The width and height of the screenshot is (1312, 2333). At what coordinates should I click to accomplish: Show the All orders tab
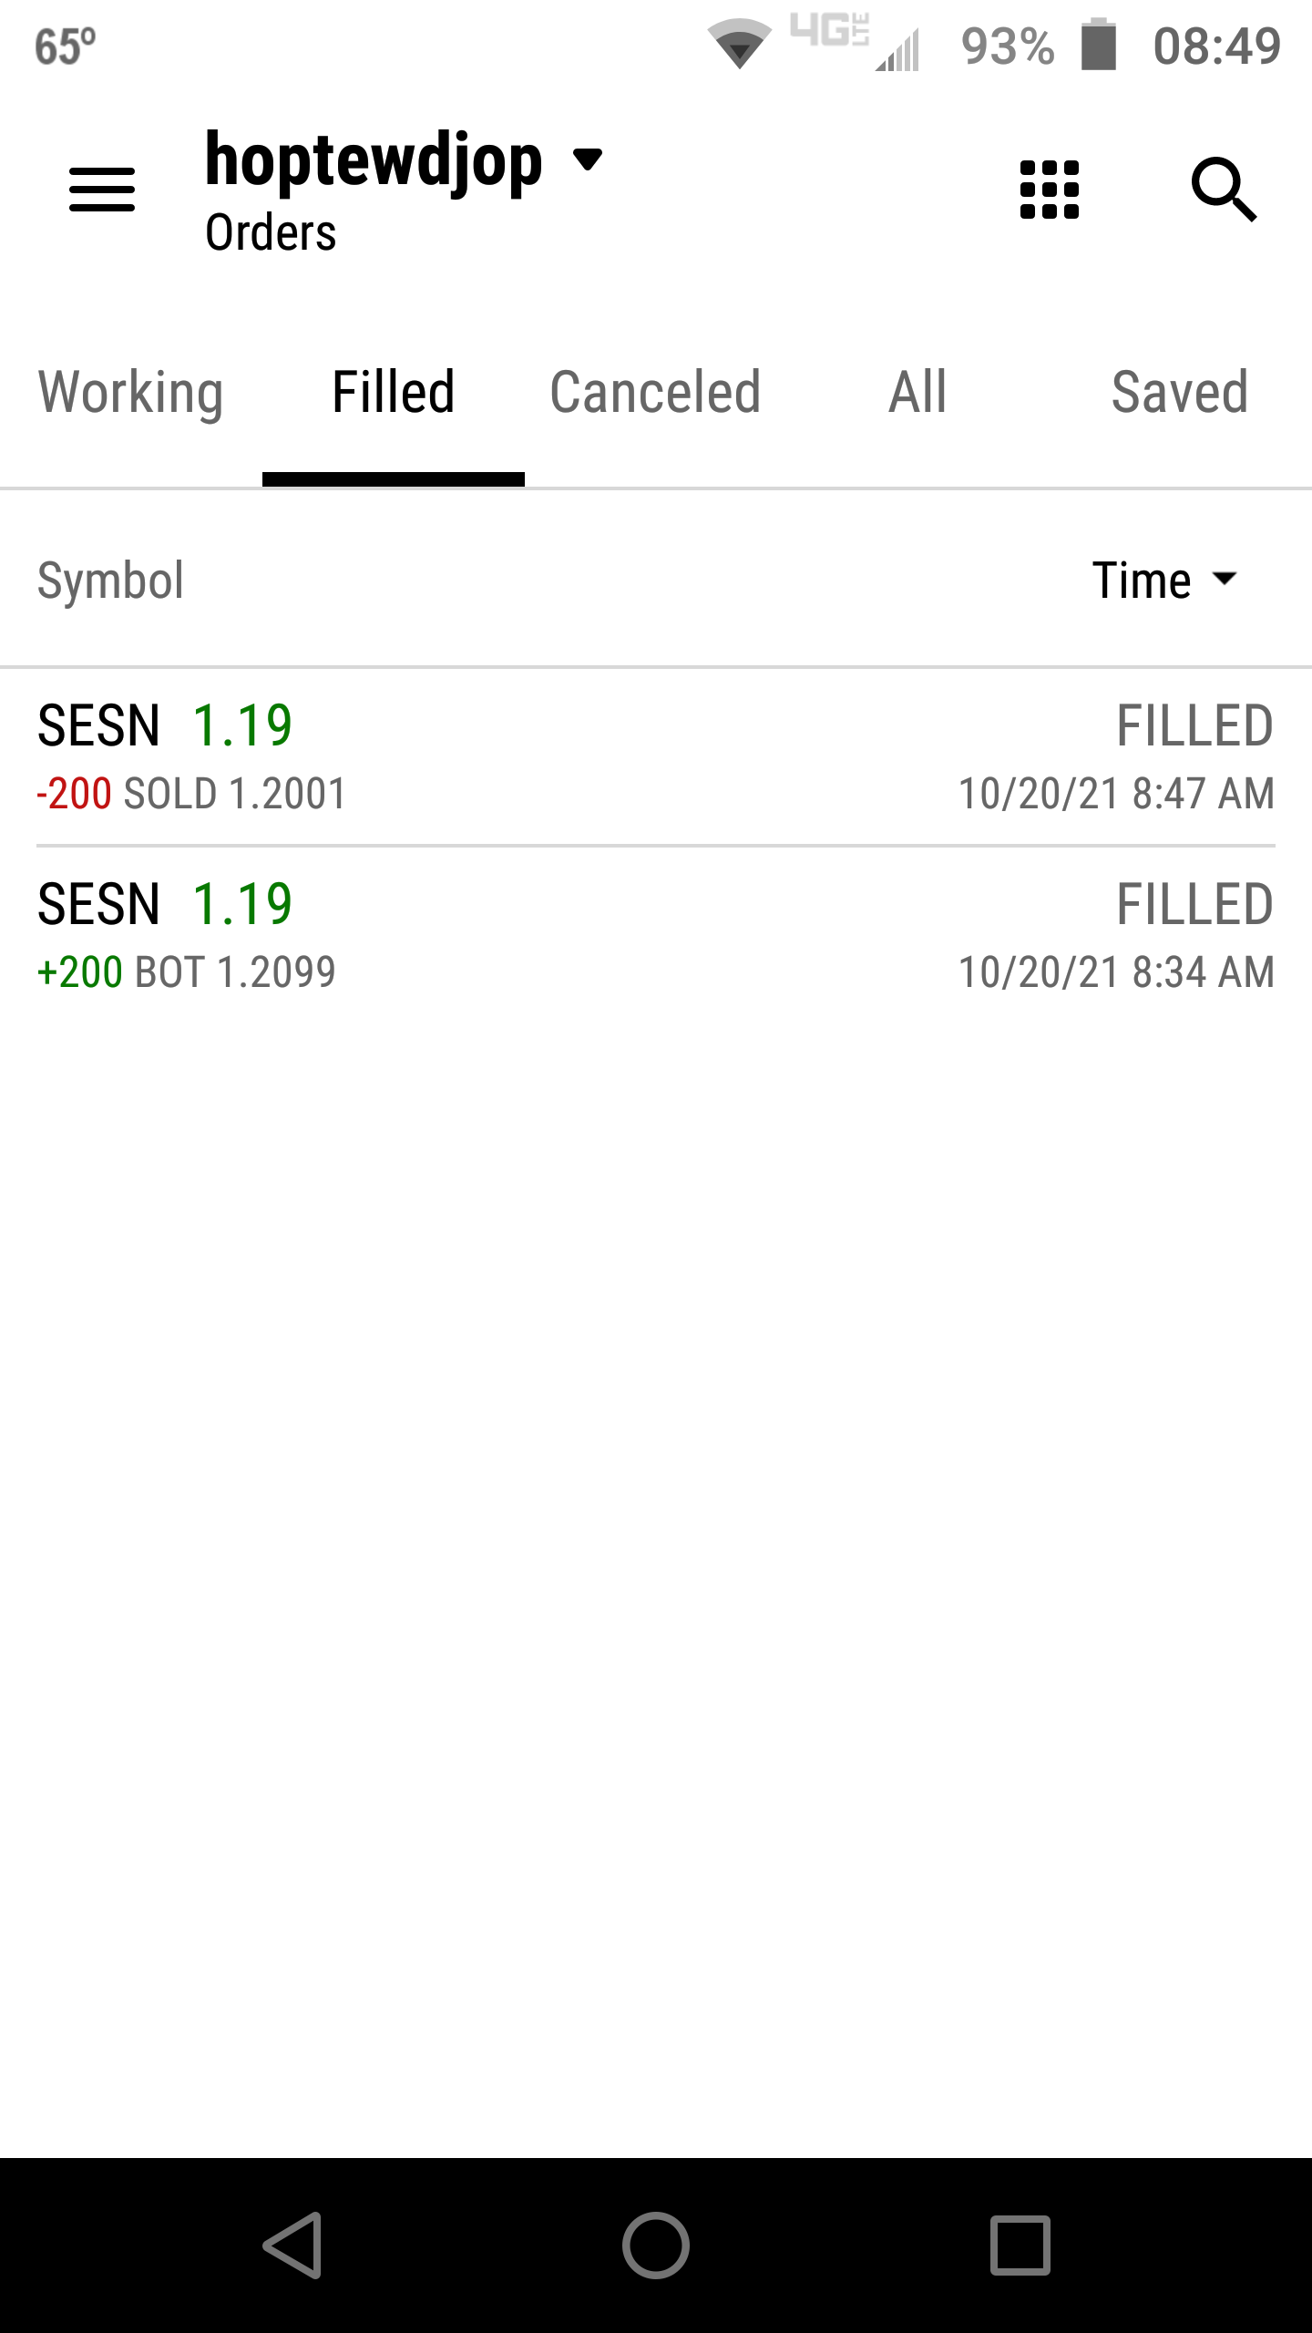pos(917,393)
